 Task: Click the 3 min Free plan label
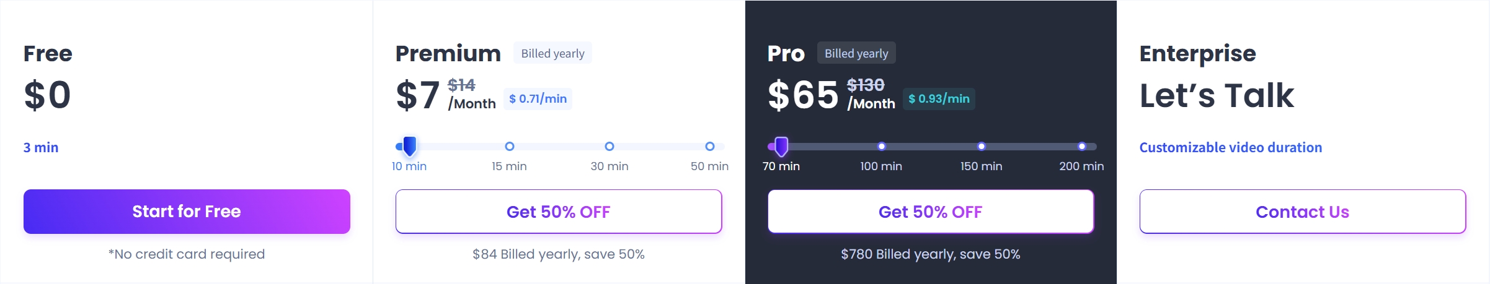point(41,147)
